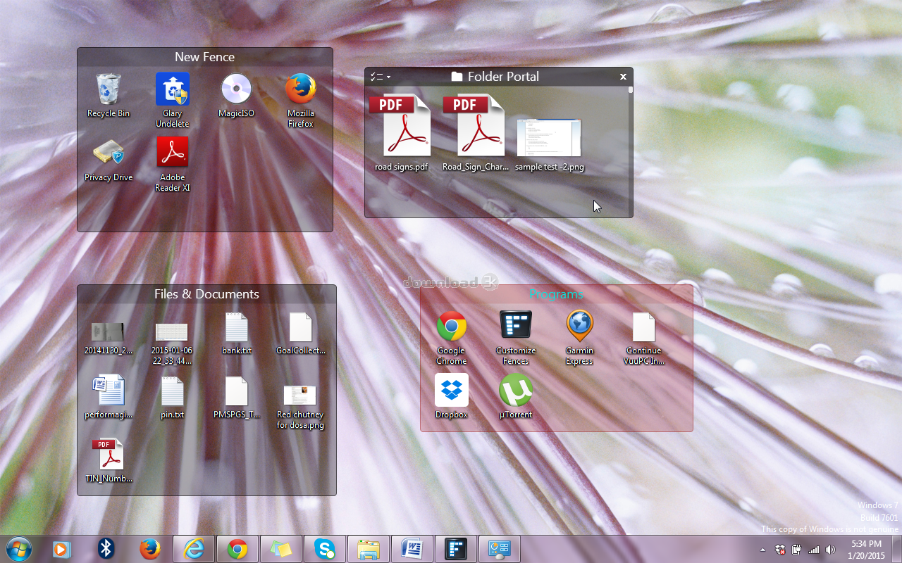Open the network signal tray icon
This screenshot has width=902, height=563.
pos(814,550)
